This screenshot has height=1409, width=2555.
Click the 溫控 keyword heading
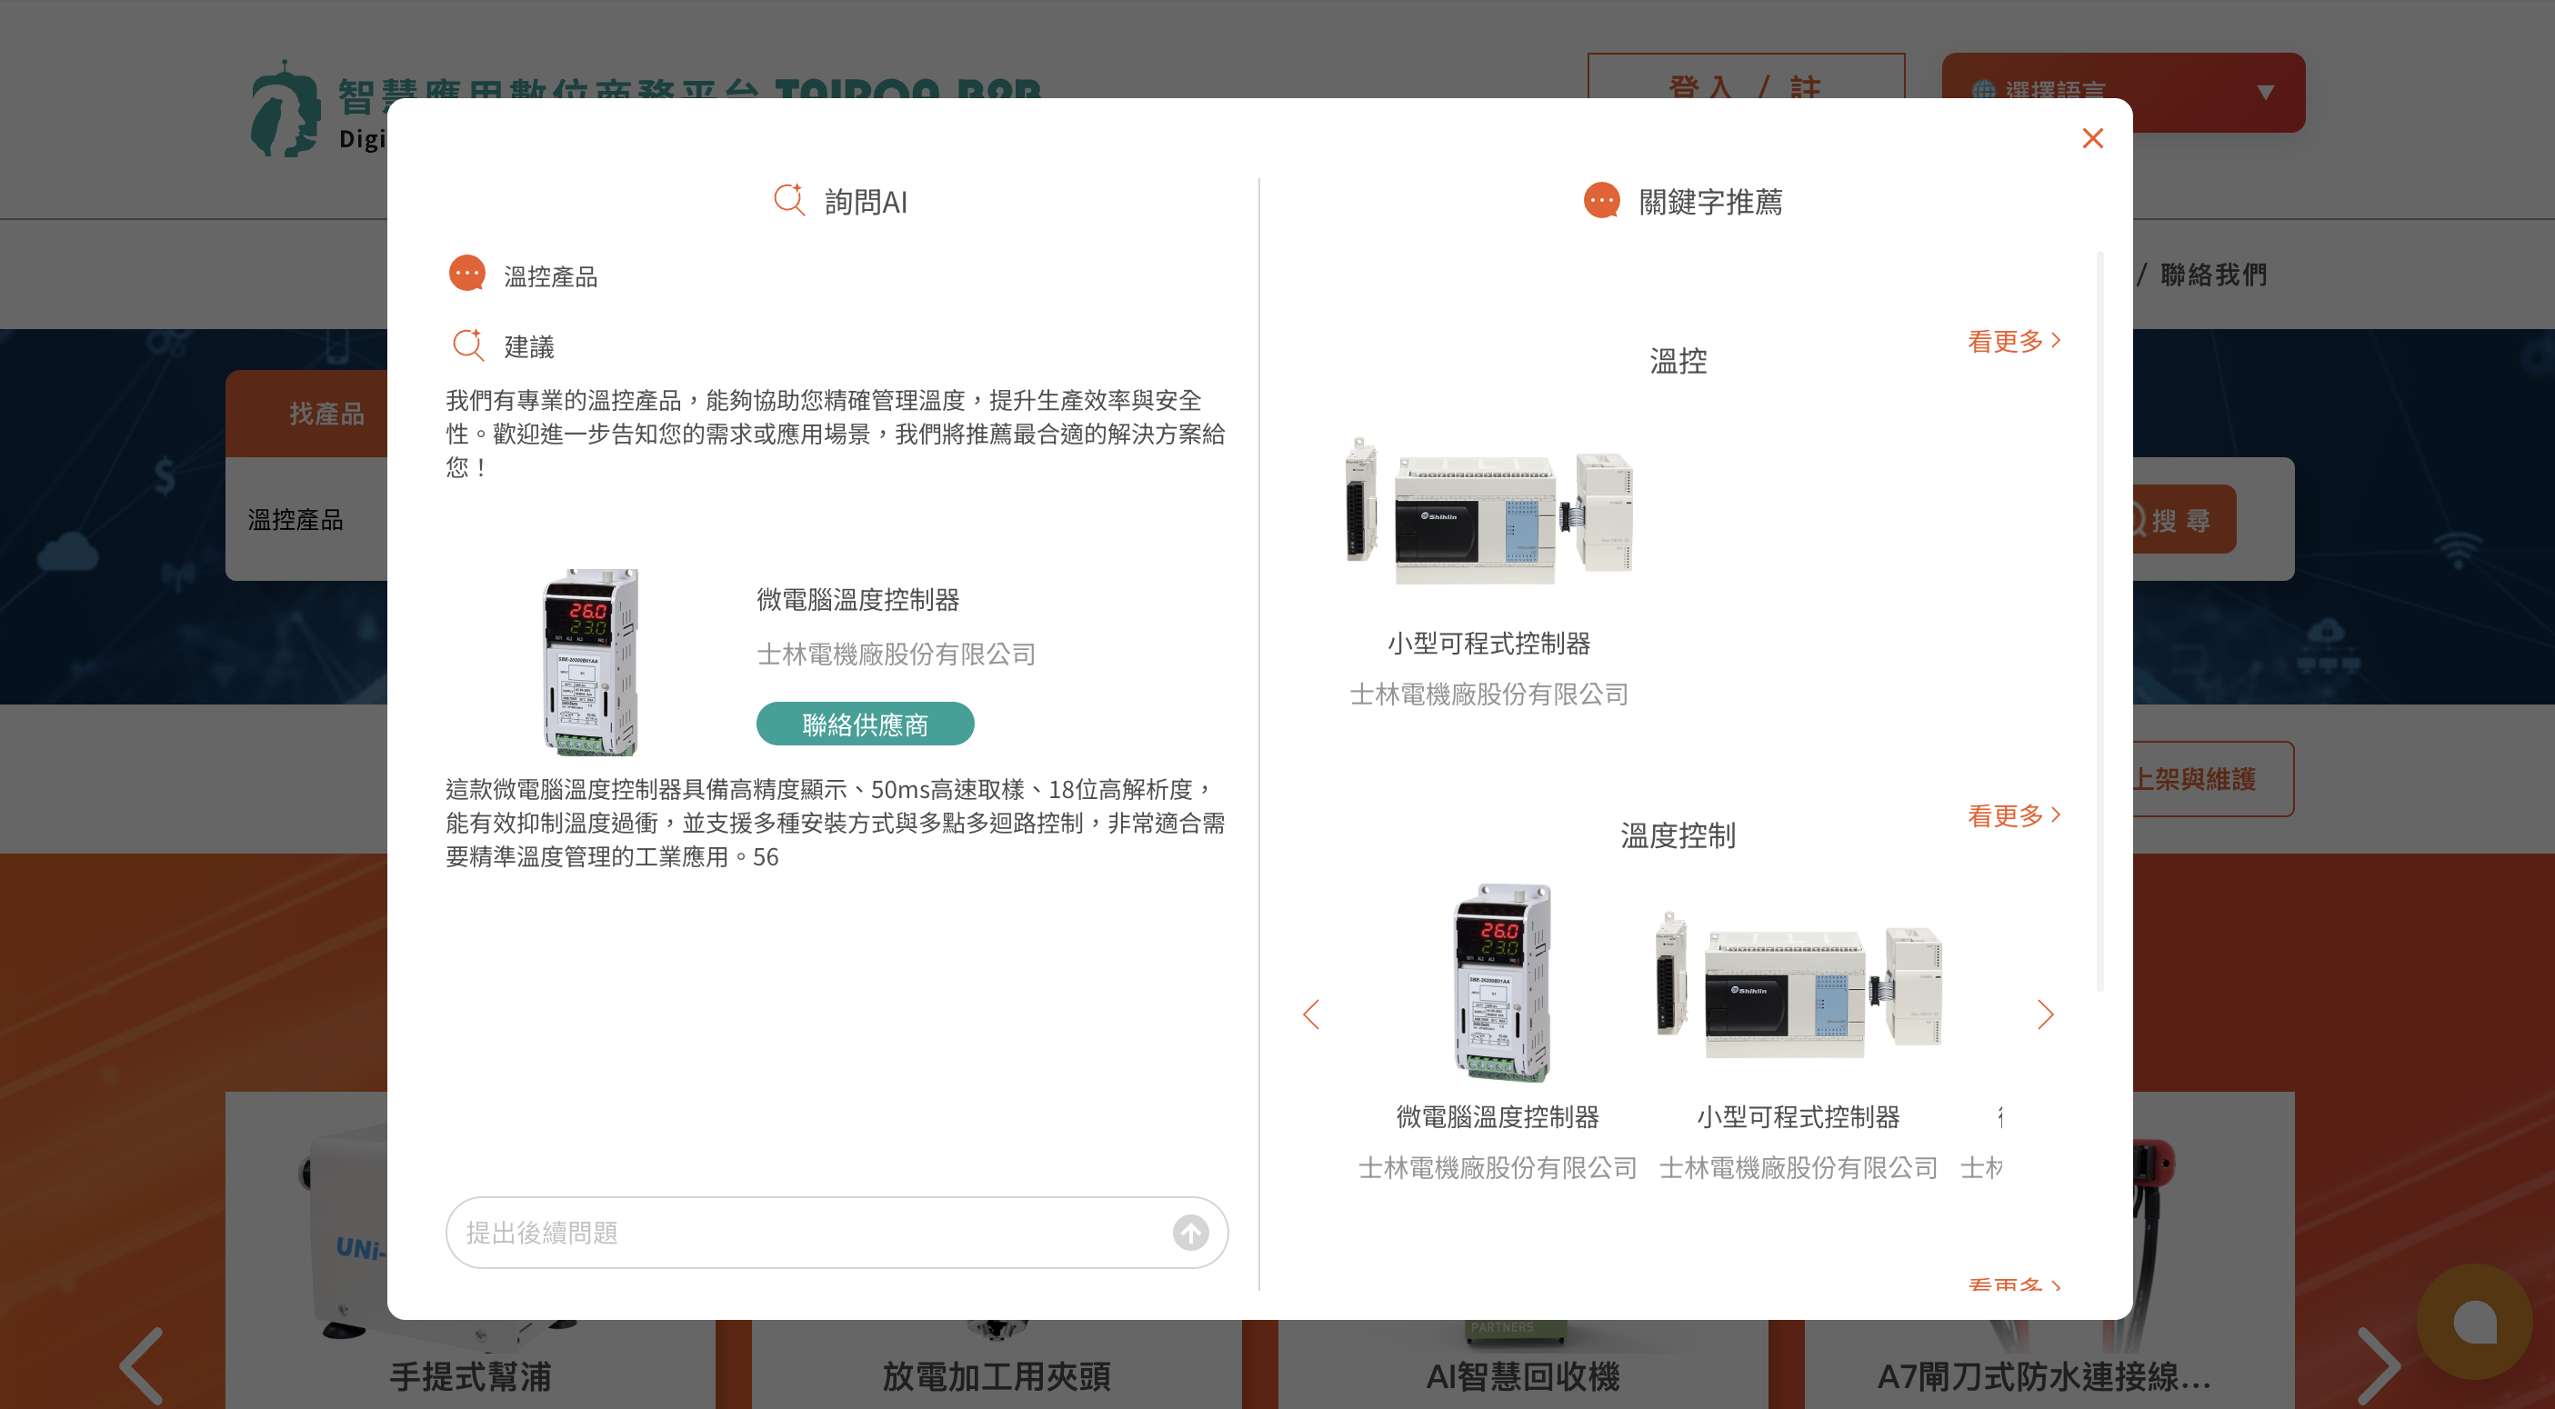click(1678, 361)
